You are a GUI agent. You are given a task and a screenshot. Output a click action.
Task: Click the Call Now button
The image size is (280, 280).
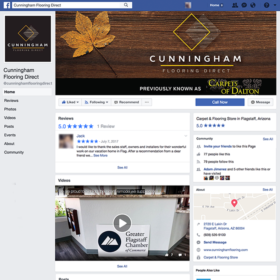(220, 102)
